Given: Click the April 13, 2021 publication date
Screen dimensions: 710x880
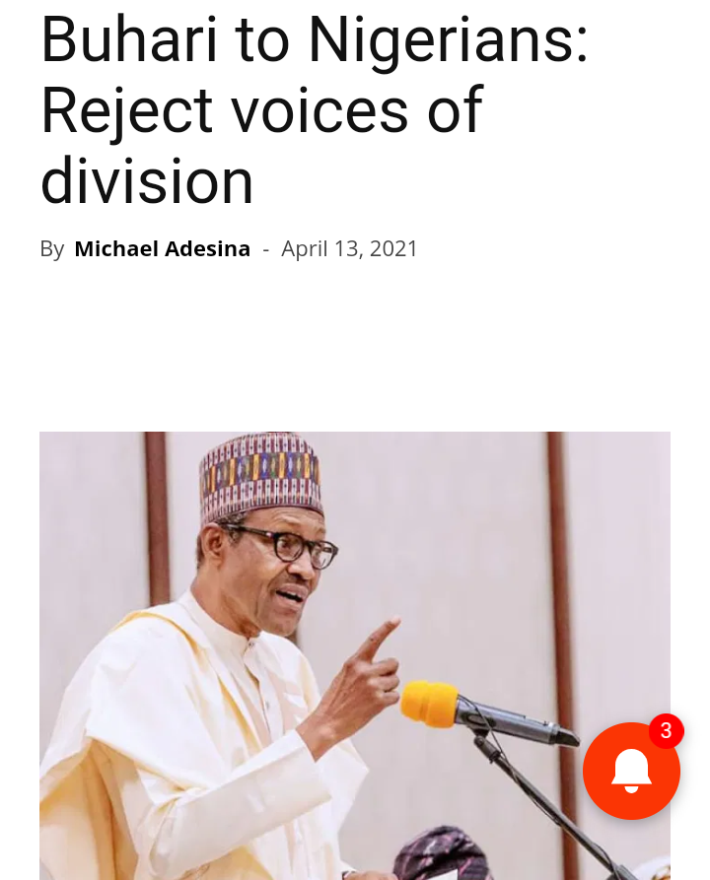Looking at the screenshot, I should [x=349, y=248].
